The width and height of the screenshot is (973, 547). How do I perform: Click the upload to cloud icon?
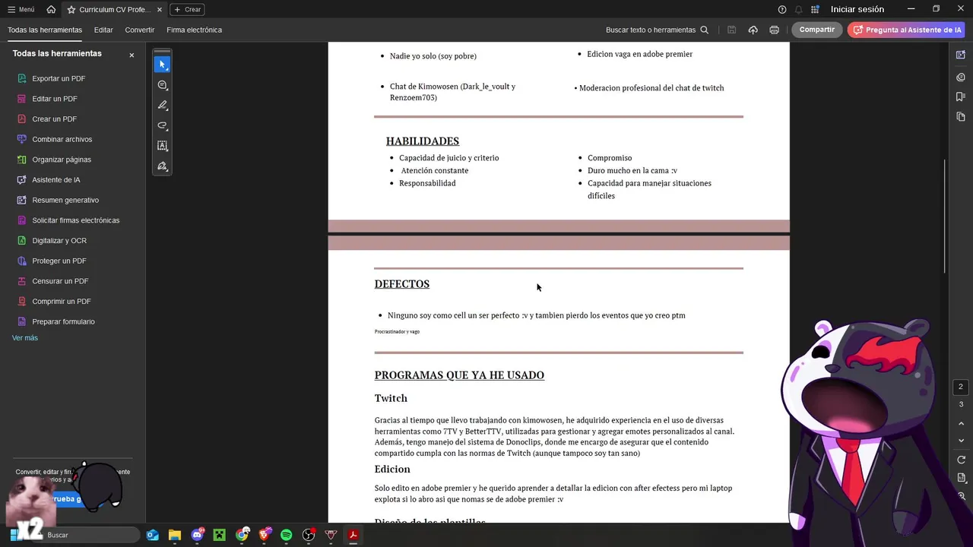point(753,30)
